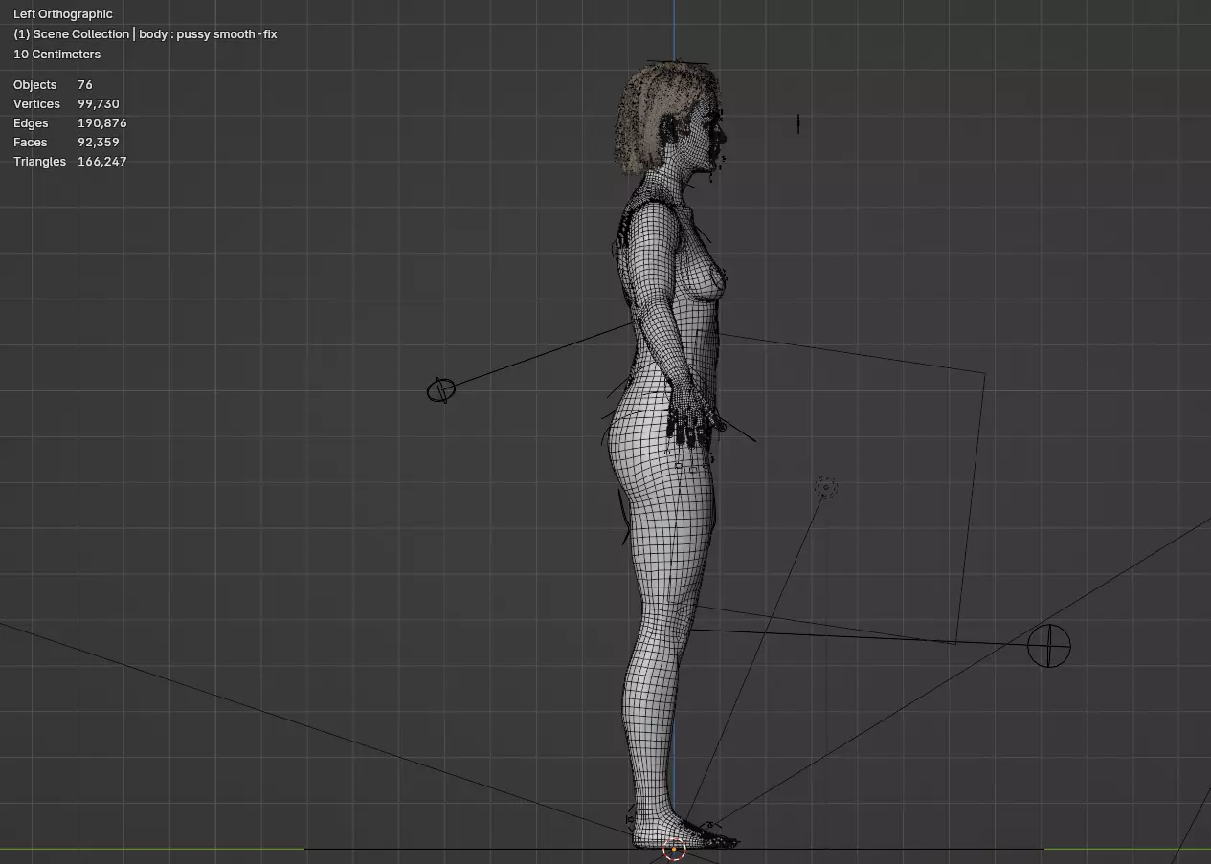Click the Objects count value '76'
Image resolution: width=1211 pixels, height=864 pixels.
[85, 85]
